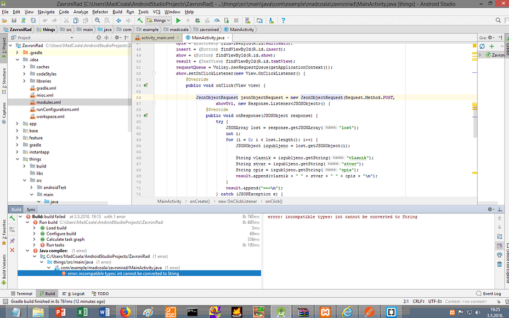This screenshot has height=318, width=509.
Task: Open Word from the taskbar
Action: 104,312
